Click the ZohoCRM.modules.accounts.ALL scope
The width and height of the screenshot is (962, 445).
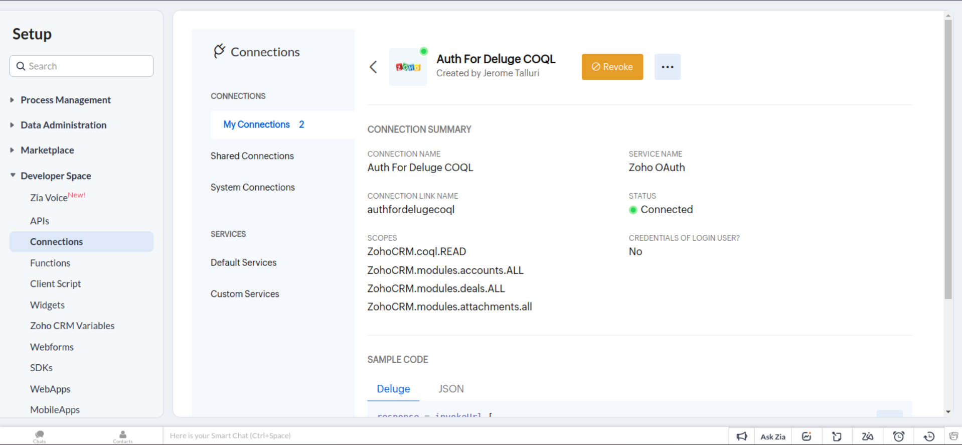(445, 270)
